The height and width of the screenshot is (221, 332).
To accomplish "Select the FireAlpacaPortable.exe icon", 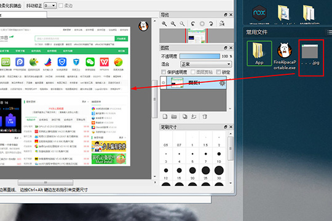I will pyautogui.click(x=285, y=56).
